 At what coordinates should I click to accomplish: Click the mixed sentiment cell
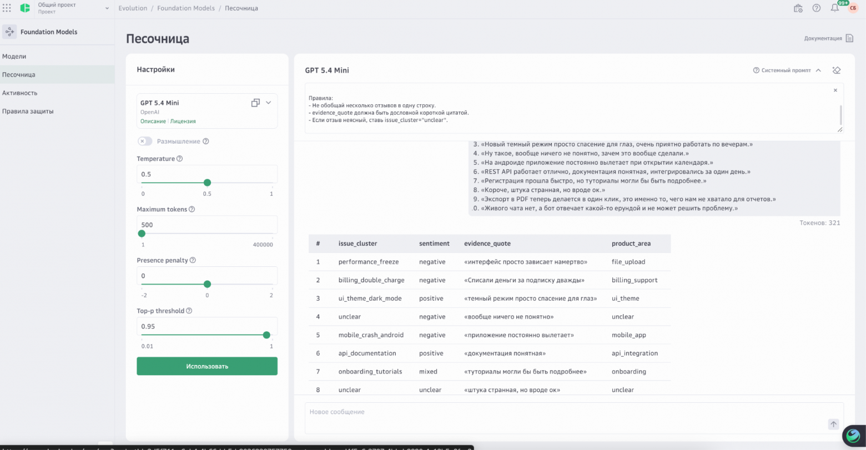(428, 372)
